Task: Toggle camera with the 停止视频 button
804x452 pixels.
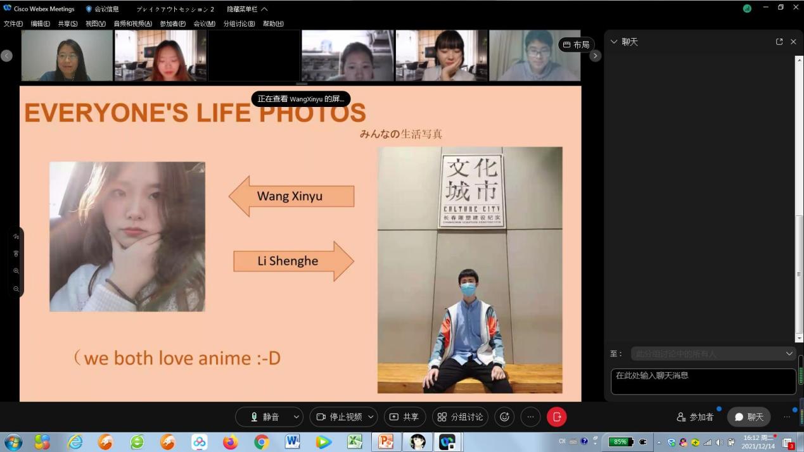Action: pos(339,417)
